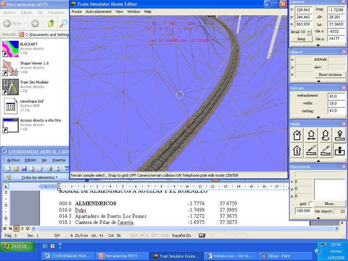Choose the move object mode icon

[312, 135]
